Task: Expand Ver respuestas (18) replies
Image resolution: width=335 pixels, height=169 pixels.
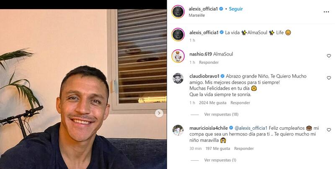Action: (x=221, y=114)
